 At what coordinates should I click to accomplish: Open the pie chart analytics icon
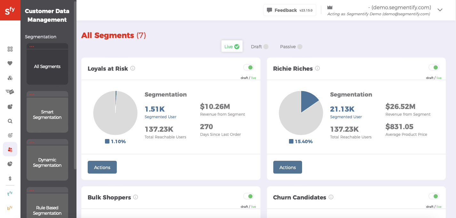click(x=10, y=164)
